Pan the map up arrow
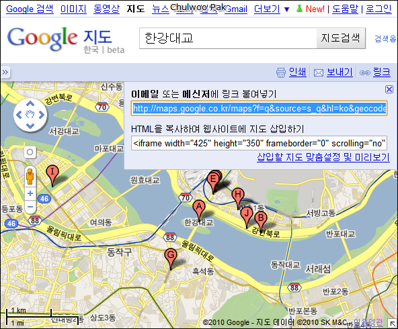This screenshot has width=398, height=329. click(30, 103)
